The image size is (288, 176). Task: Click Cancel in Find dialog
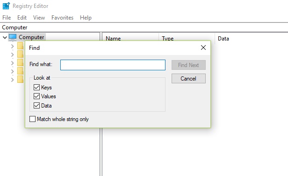click(x=188, y=79)
